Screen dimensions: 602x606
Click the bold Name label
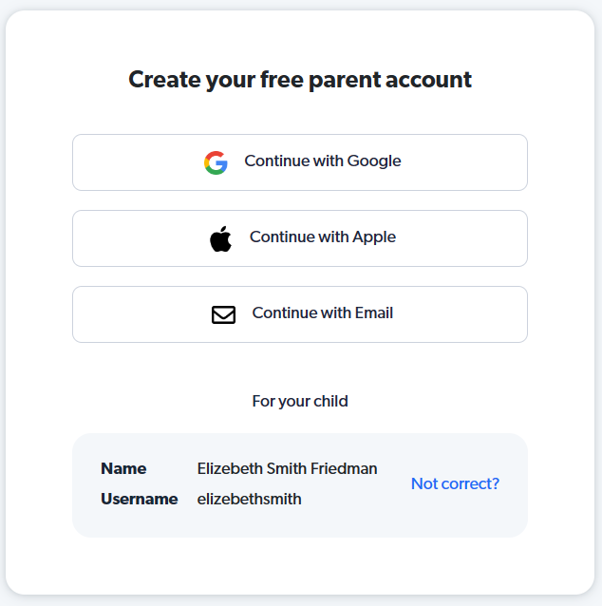[x=123, y=468]
